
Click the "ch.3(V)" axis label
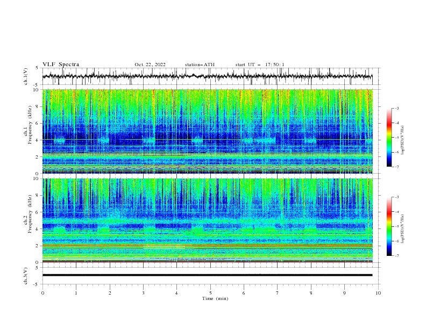[x=26, y=276]
